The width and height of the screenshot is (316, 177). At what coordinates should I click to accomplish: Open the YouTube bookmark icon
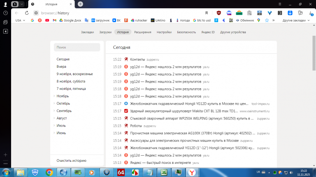[47, 20]
